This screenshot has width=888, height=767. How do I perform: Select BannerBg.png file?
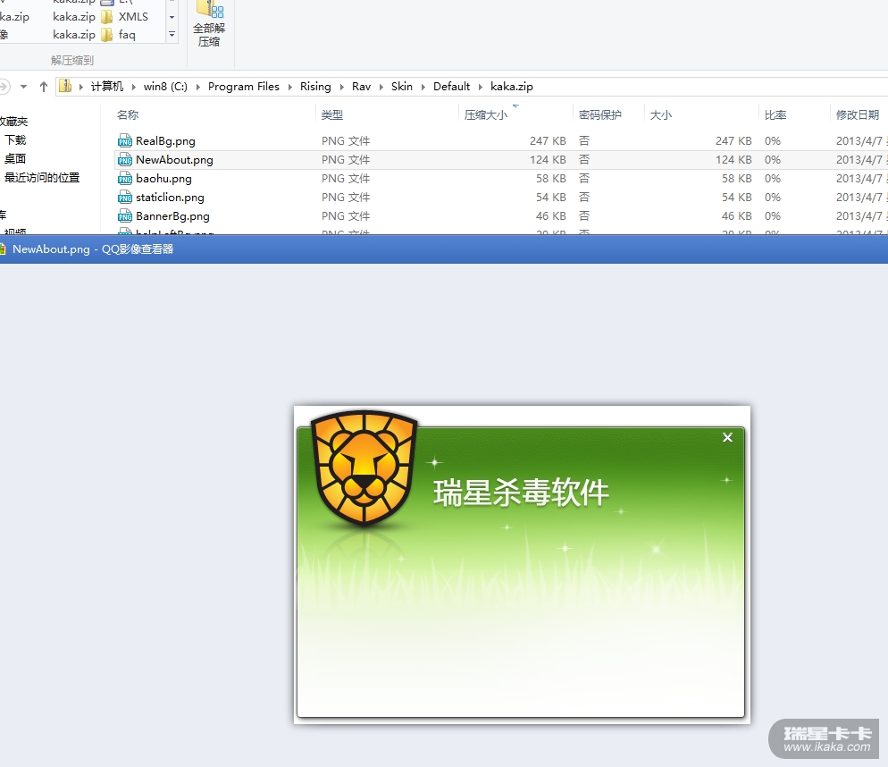pos(172,216)
